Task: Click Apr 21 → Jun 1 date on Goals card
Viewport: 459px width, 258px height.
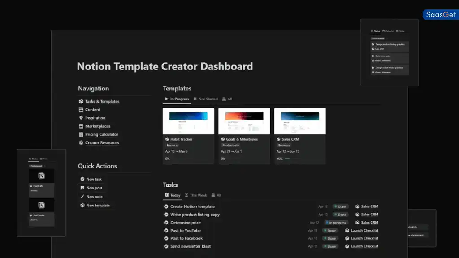Action: pos(231,151)
